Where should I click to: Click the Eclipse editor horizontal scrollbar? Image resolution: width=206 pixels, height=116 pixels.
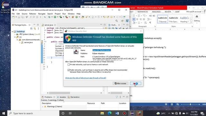tap(60, 93)
